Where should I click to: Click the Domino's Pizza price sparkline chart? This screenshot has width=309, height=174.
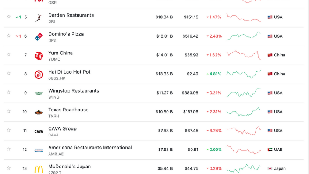[244, 36]
